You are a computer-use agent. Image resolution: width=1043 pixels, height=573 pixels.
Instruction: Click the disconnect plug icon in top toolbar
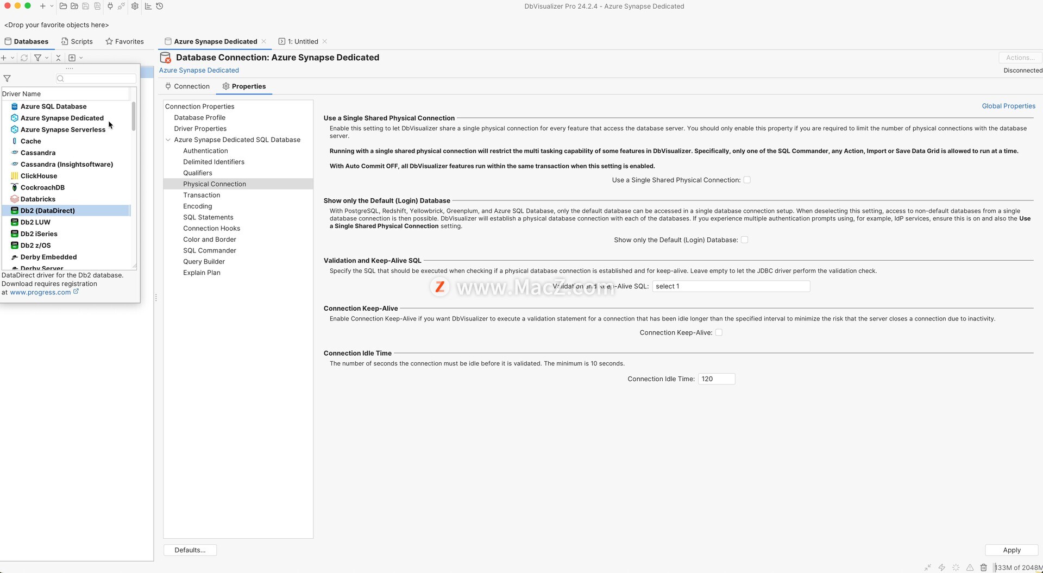[121, 6]
